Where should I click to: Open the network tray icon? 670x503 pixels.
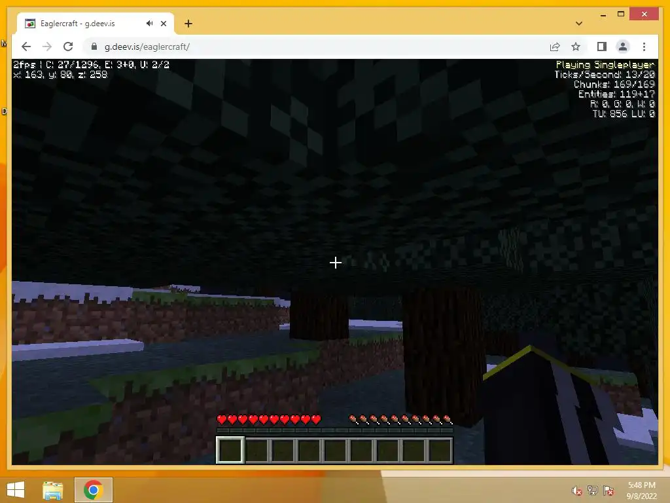(593, 491)
